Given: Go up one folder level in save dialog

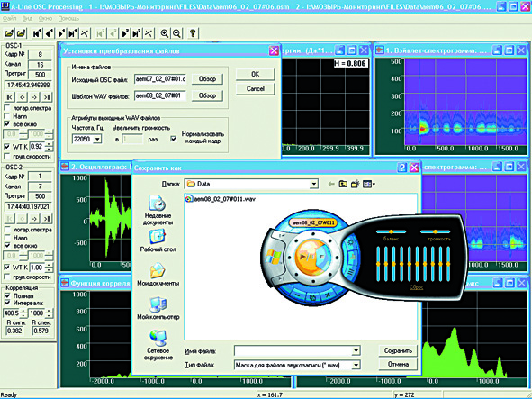Looking at the screenshot, I should [x=343, y=184].
